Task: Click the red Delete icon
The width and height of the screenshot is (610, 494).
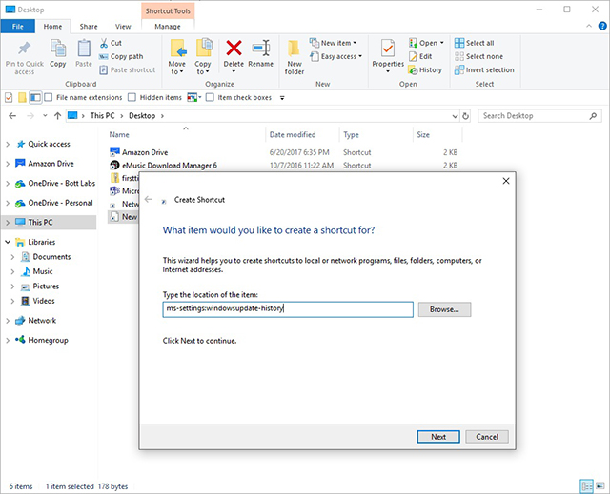Action: tap(234, 49)
